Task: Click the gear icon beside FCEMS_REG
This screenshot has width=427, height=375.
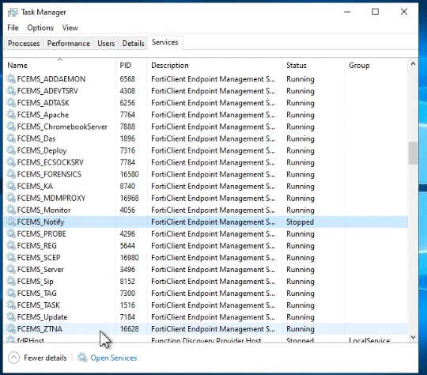Action: 11,245
